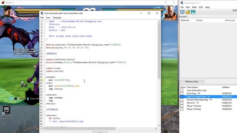Select the Auto Assemble script description text
The height and width of the screenshot is (133, 237).
point(197,91)
